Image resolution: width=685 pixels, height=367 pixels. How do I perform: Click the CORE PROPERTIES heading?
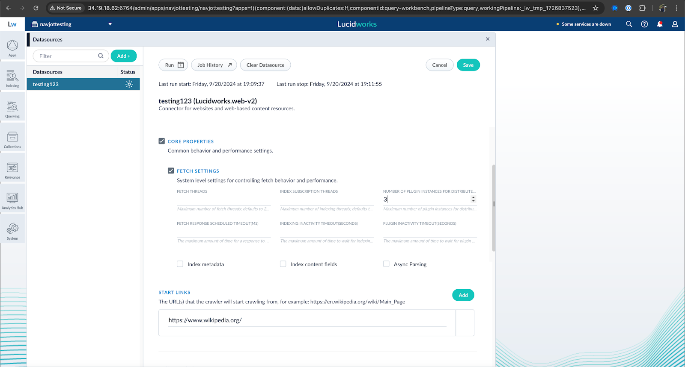(191, 141)
